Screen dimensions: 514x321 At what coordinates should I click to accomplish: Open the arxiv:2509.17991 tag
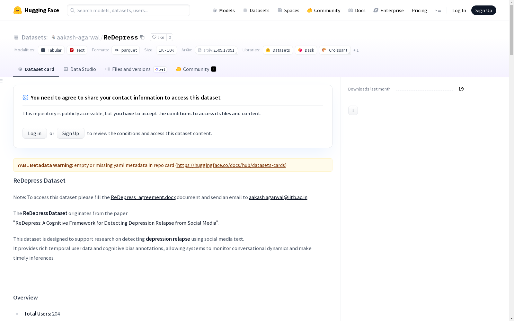[x=216, y=50]
